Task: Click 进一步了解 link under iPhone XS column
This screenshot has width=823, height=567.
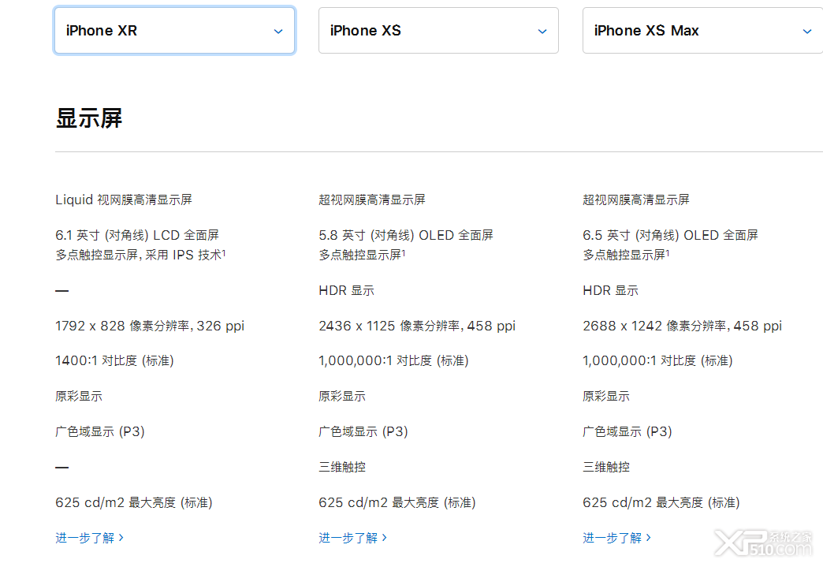Action: click(x=352, y=538)
